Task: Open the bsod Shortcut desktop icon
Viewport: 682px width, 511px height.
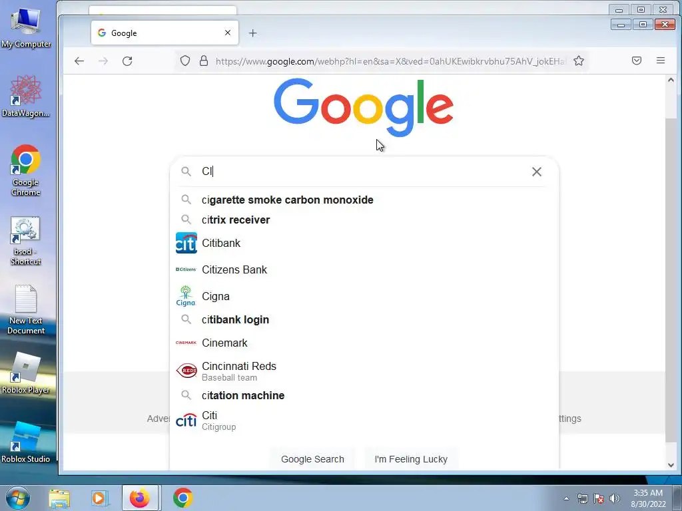Action: (26, 241)
